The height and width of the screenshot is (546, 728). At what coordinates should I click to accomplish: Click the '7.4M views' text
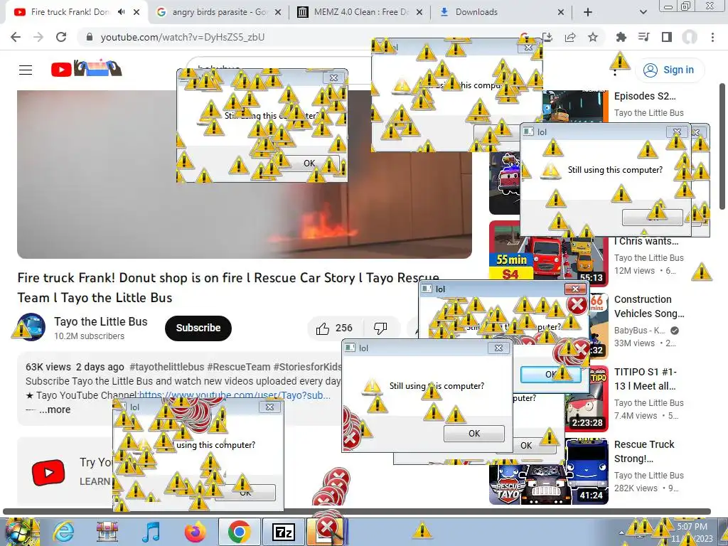[636, 415]
